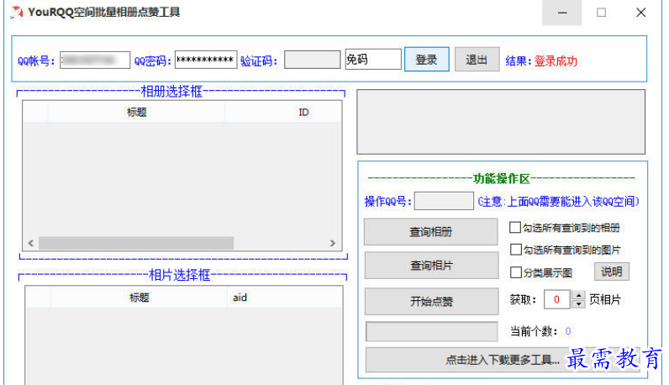Viewport: 669px width, 385px height.
Task: Click photo list 标题 column header
Action: tap(139, 298)
